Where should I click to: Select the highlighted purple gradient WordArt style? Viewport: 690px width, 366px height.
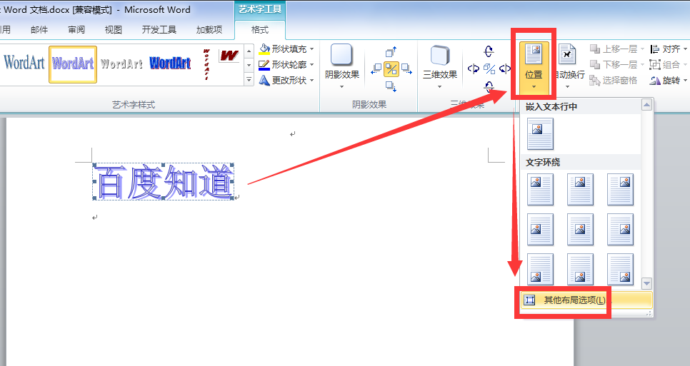point(73,64)
